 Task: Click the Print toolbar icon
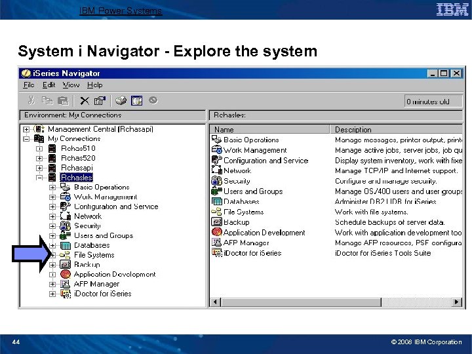point(121,100)
